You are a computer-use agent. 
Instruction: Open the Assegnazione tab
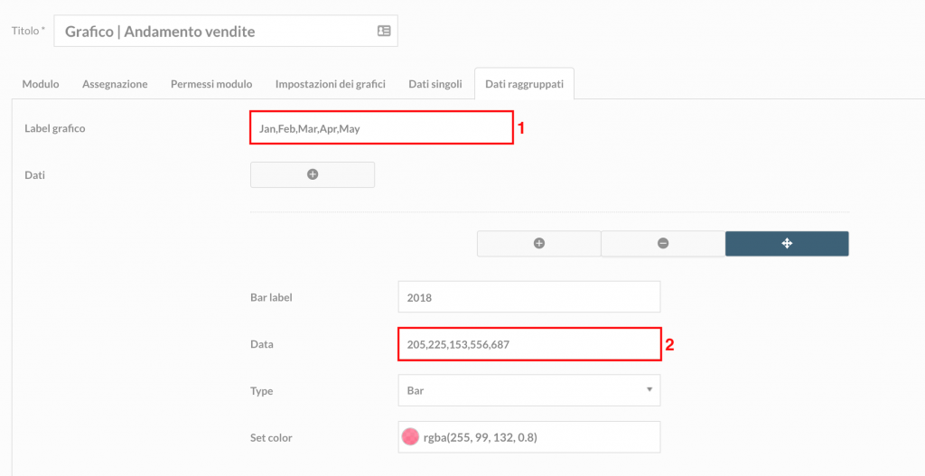[115, 84]
